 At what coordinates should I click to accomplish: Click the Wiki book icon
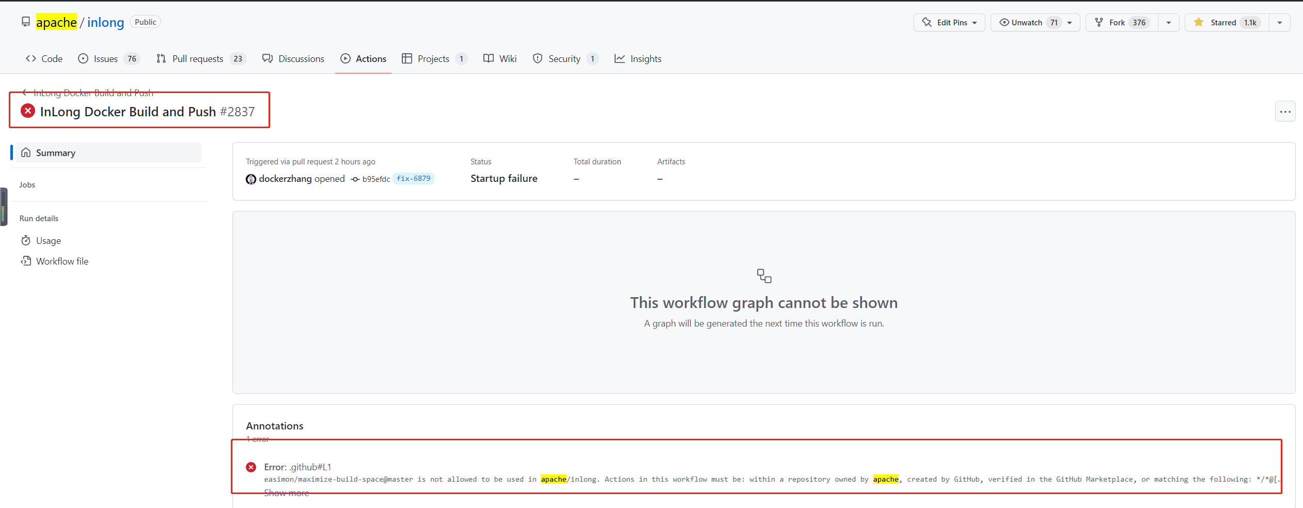489,58
